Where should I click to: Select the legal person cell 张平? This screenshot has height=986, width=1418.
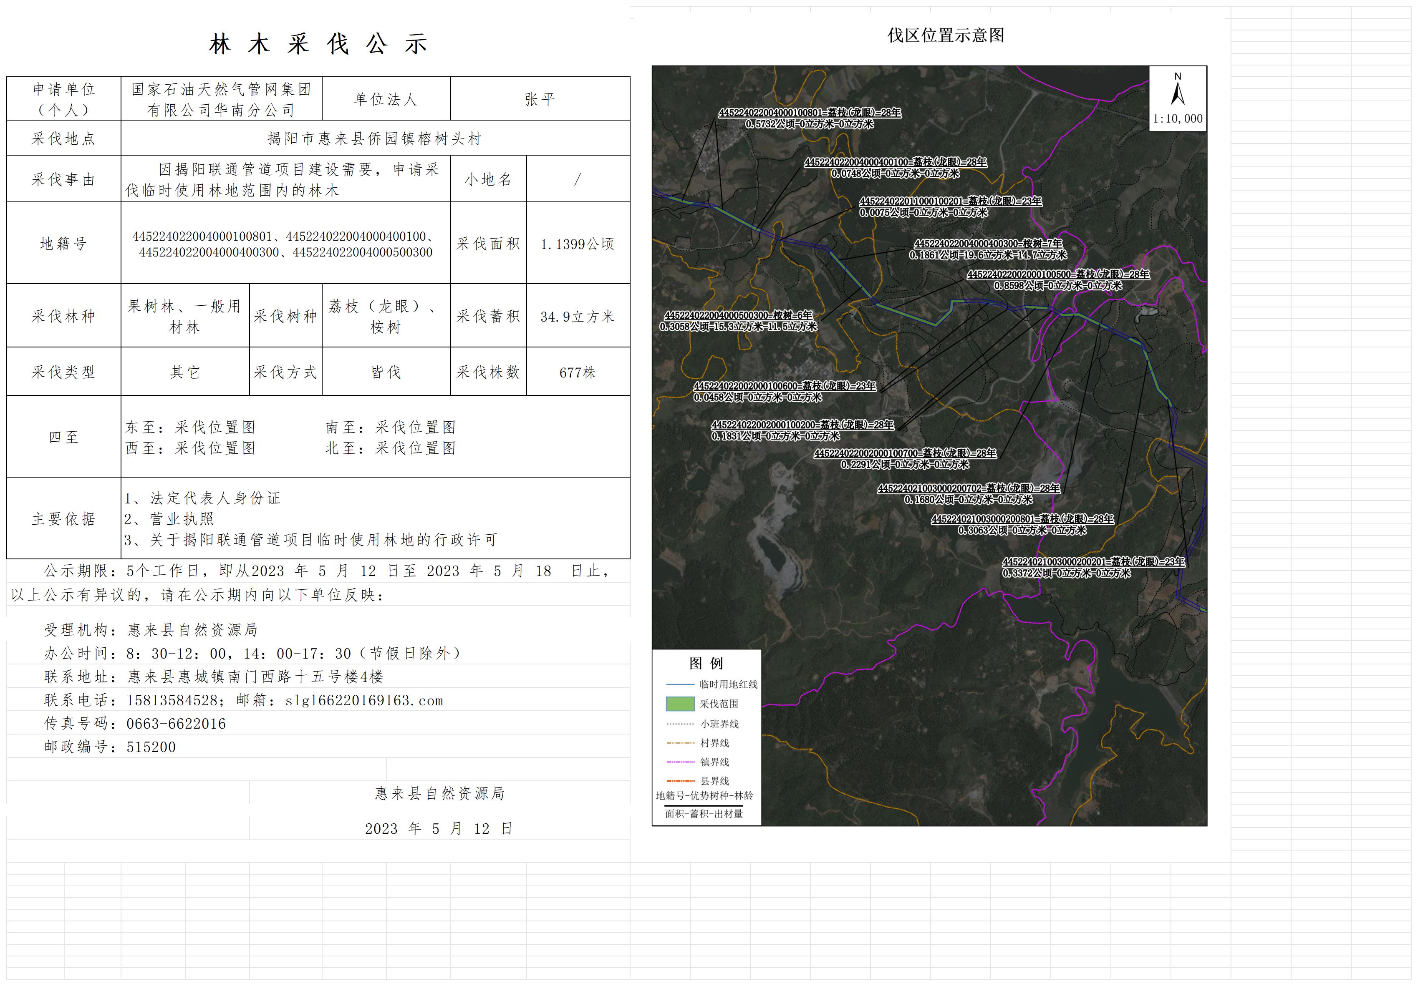(540, 99)
